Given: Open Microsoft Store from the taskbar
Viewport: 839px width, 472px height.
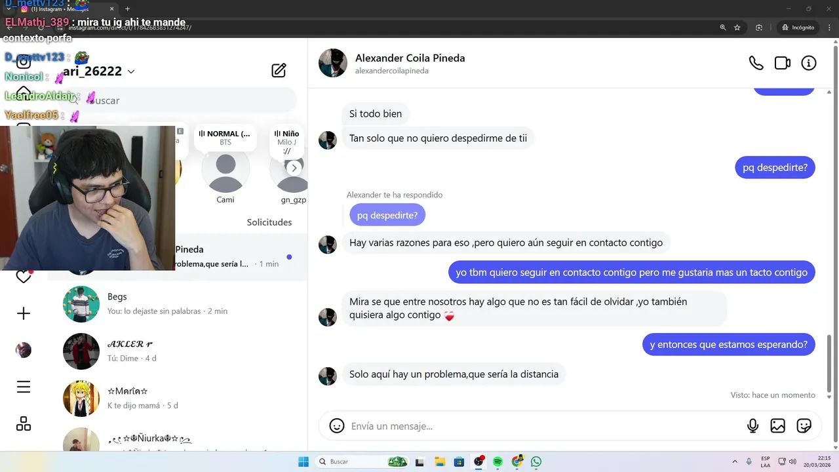Looking at the screenshot, I should (459, 462).
